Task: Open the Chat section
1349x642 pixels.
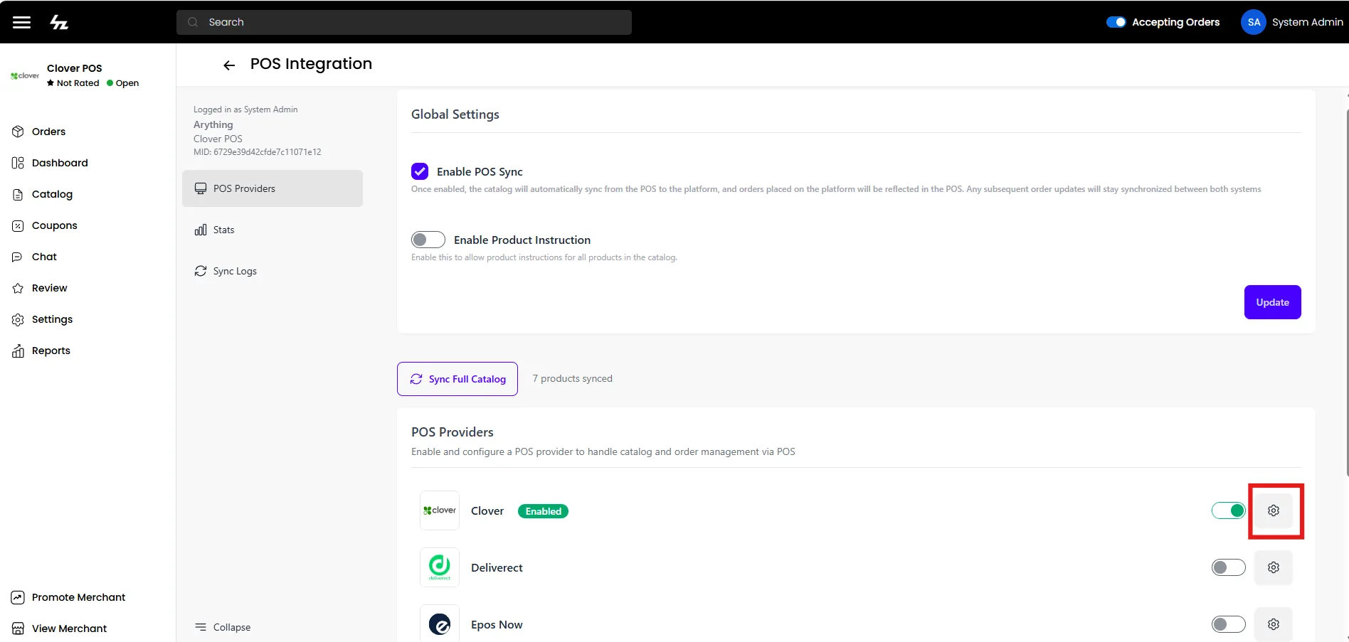Action: pos(35,257)
